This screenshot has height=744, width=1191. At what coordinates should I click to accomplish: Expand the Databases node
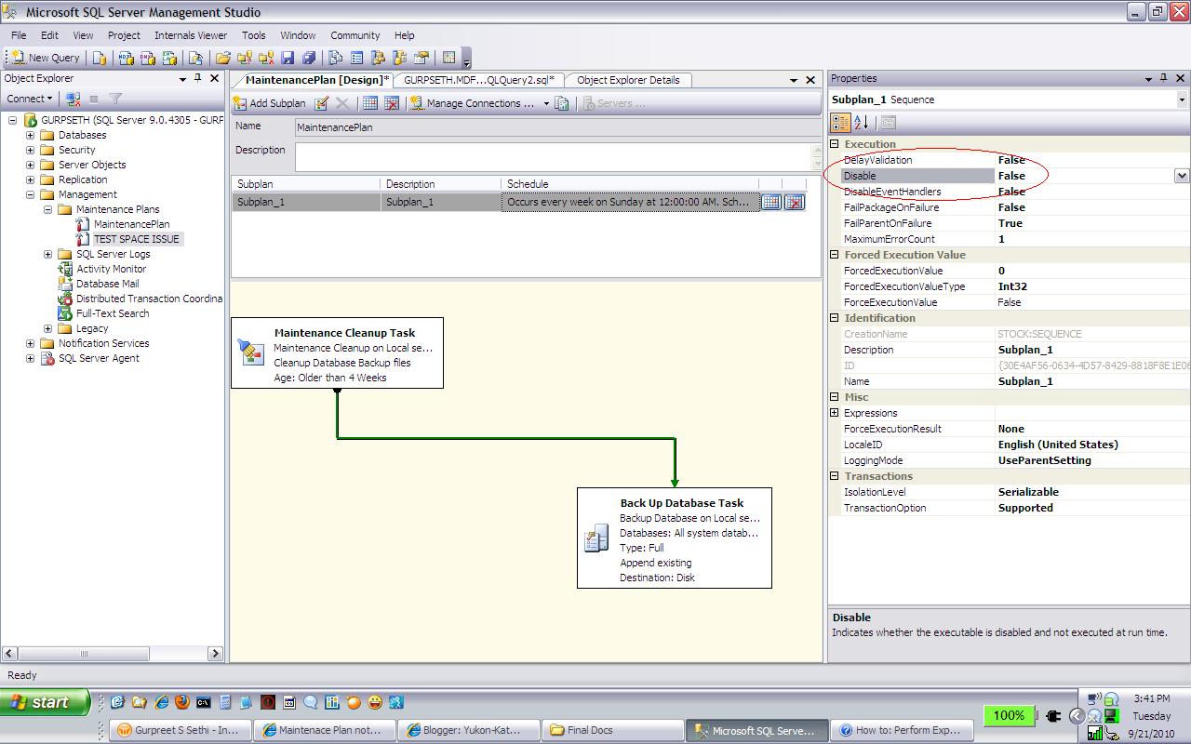coord(30,135)
